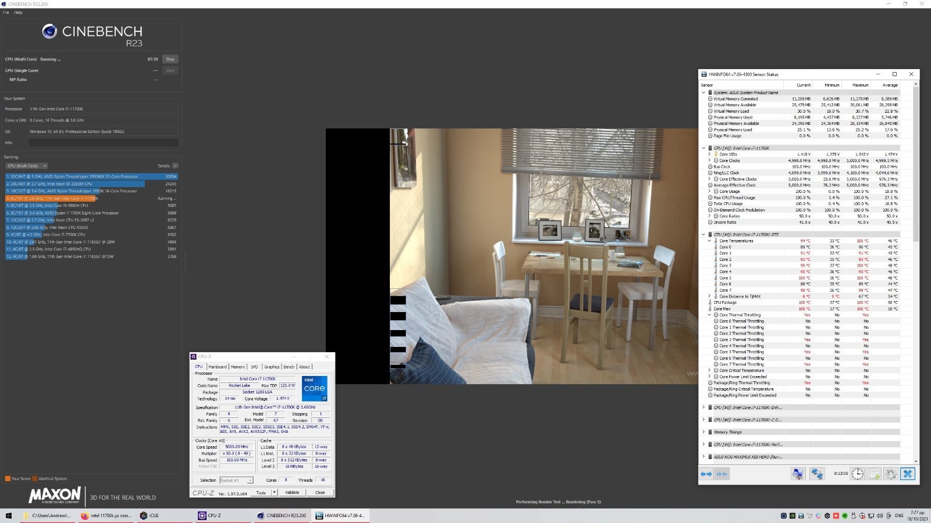The width and height of the screenshot is (931, 523).
Task: Open the About tab in CPU-Z
Action: 304,367
